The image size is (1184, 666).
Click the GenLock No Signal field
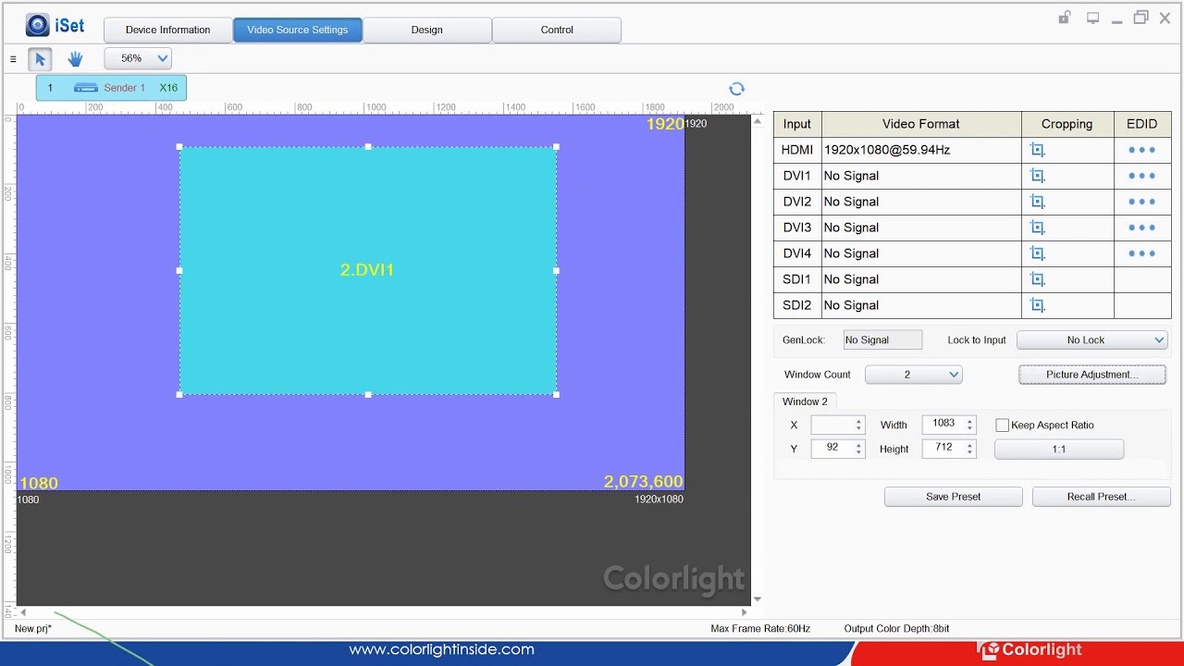[x=882, y=340]
